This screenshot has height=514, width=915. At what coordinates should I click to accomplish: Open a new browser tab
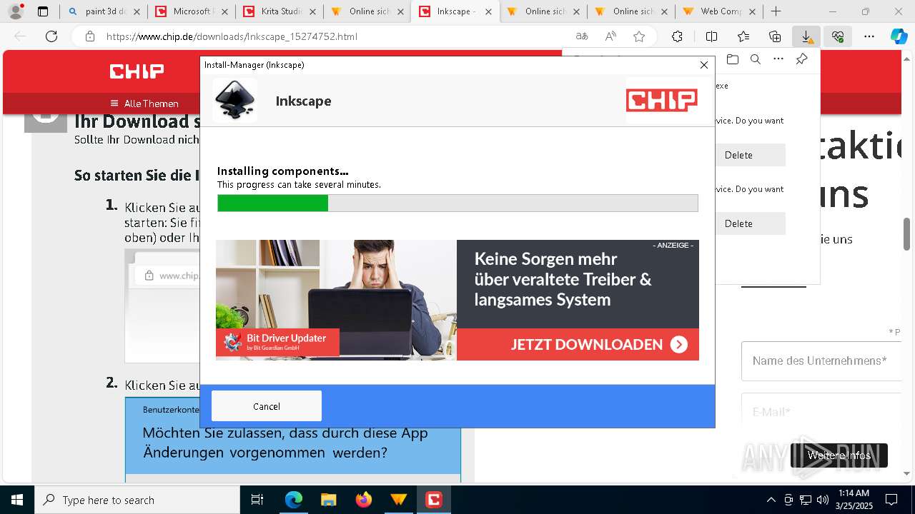click(x=776, y=11)
